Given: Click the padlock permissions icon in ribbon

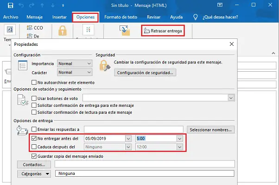Looking at the screenshot, I should pos(62,31).
